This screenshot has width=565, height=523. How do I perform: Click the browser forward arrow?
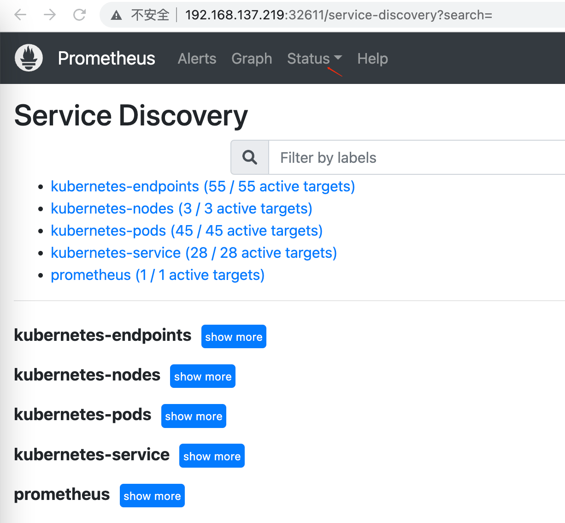coord(50,15)
